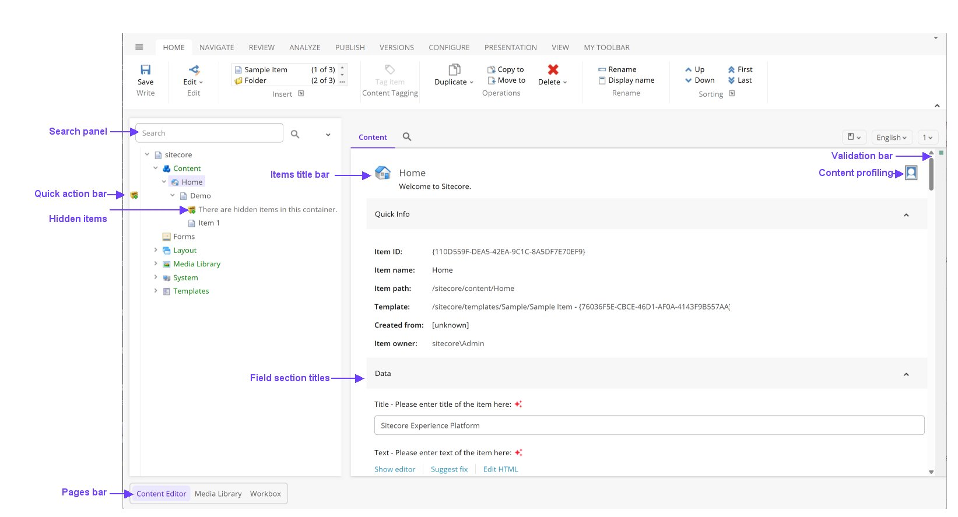
Task: Select the Content tab in editor
Action: pos(373,137)
